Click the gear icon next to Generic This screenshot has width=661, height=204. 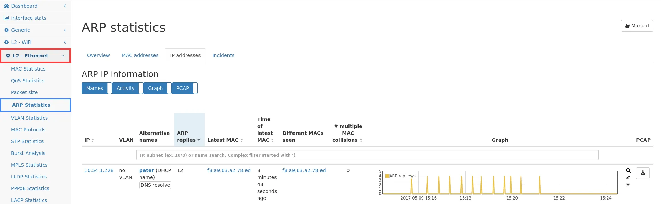[7, 30]
